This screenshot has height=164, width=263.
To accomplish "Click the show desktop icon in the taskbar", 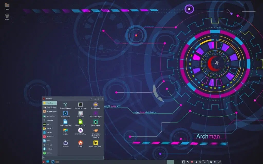I will pos(48,162).
